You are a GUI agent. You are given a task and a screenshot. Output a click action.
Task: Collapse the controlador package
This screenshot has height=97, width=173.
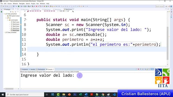point(8,20)
